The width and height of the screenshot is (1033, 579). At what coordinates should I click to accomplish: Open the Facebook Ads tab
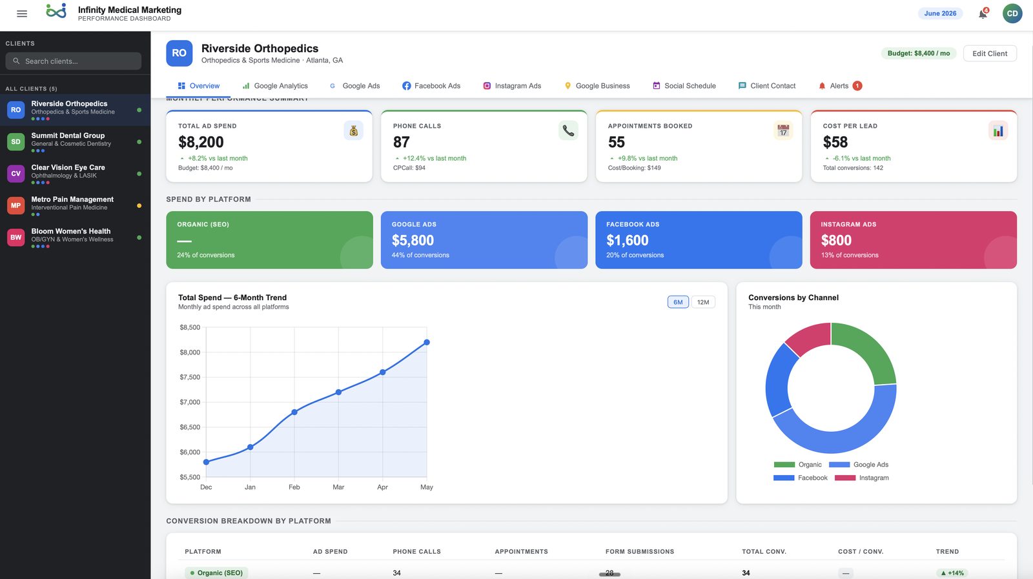tap(431, 86)
